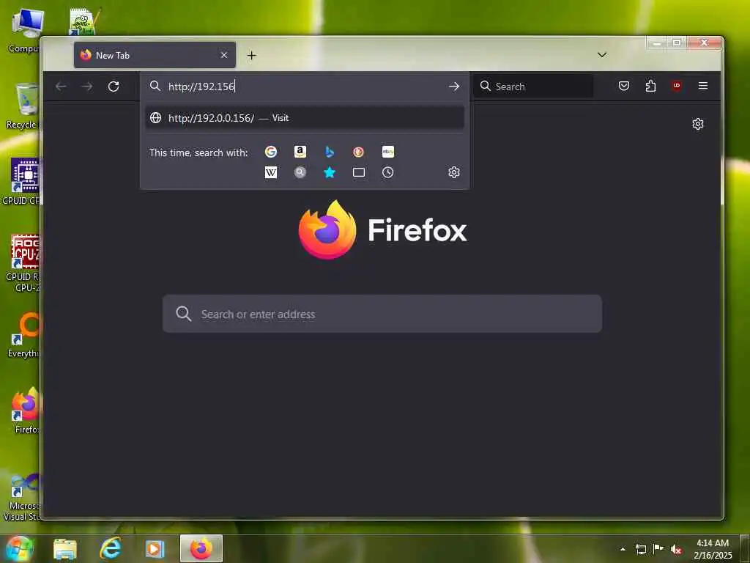Open the network tray icon
This screenshot has height=563, width=750.
pyautogui.click(x=640, y=550)
